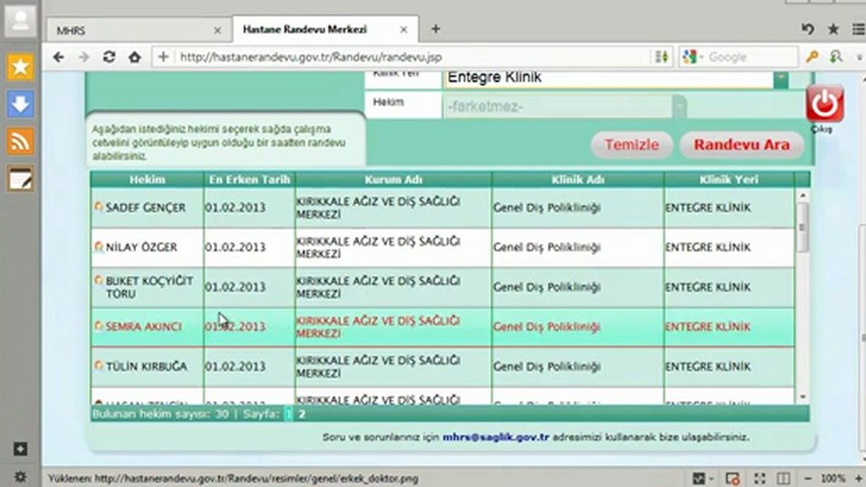Reopen closed tab with undo arrow
This screenshot has height=487, width=866.
[807, 29]
